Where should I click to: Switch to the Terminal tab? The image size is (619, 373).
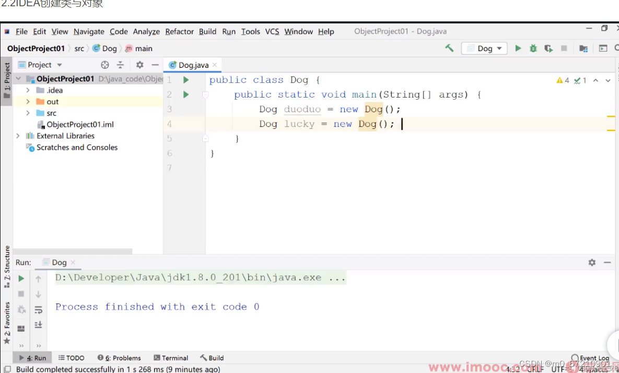click(x=171, y=357)
